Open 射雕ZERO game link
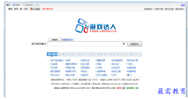 pos(71,71)
